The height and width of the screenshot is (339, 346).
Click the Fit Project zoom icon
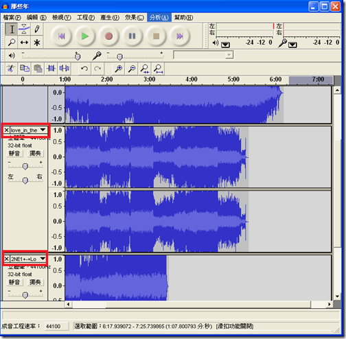point(158,69)
